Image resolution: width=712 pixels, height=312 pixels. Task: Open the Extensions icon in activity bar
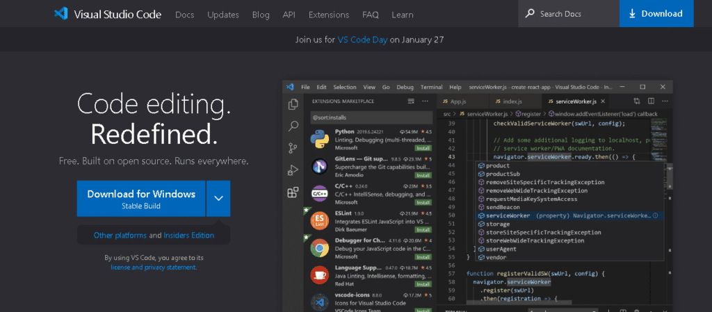[x=293, y=192]
